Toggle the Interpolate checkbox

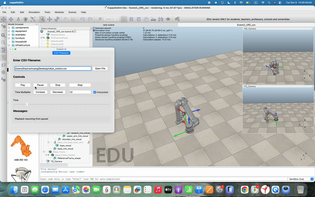point(94,92)
